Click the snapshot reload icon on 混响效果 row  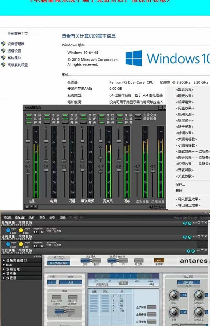coord(42,232)
